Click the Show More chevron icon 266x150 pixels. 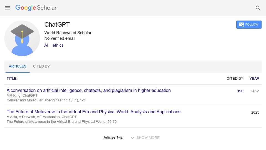132,137
